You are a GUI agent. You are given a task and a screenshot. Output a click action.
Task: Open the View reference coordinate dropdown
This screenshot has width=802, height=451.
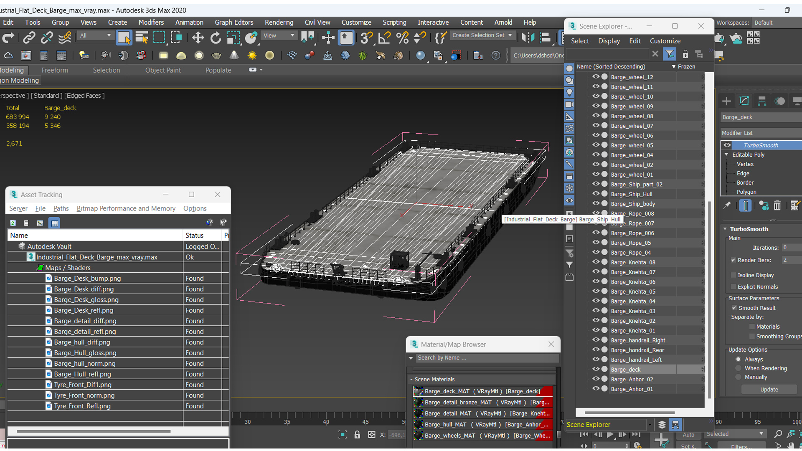(279, 35)
